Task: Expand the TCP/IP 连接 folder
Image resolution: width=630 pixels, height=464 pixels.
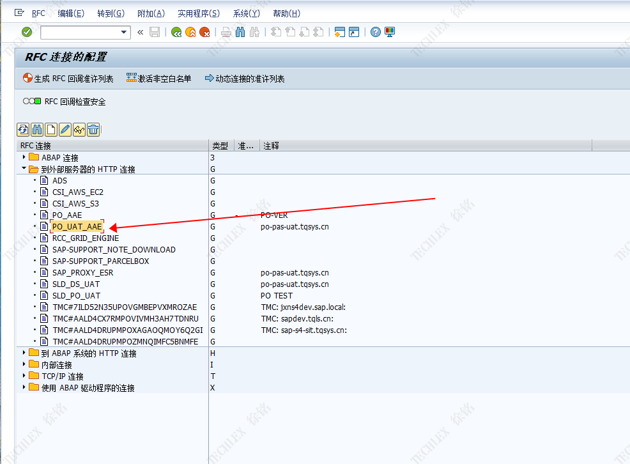Action: (24, 376)
